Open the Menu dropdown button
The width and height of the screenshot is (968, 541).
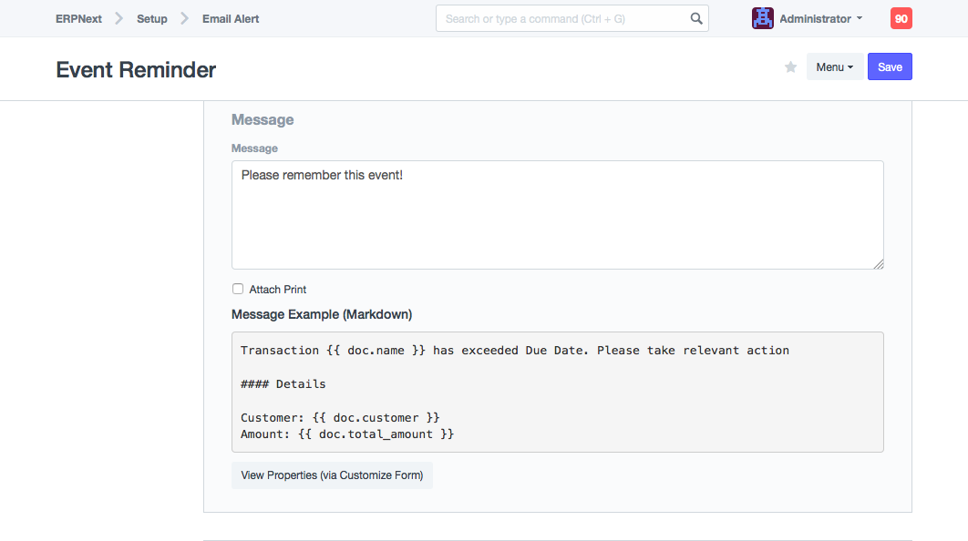(834, 67)
